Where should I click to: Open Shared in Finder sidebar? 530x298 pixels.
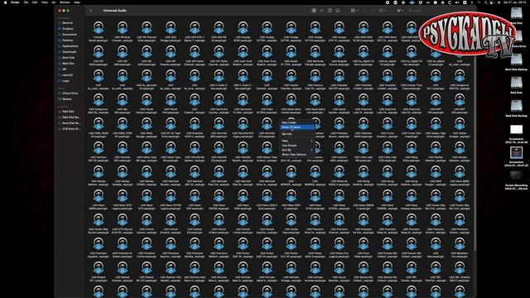click(x=66, y=99)
